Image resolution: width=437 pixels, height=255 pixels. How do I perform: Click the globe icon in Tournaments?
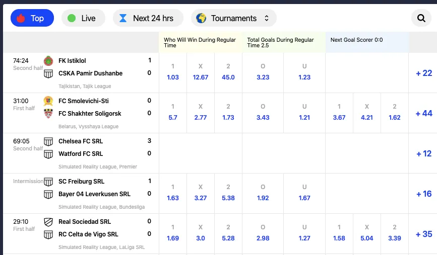[x=201, y=18]
